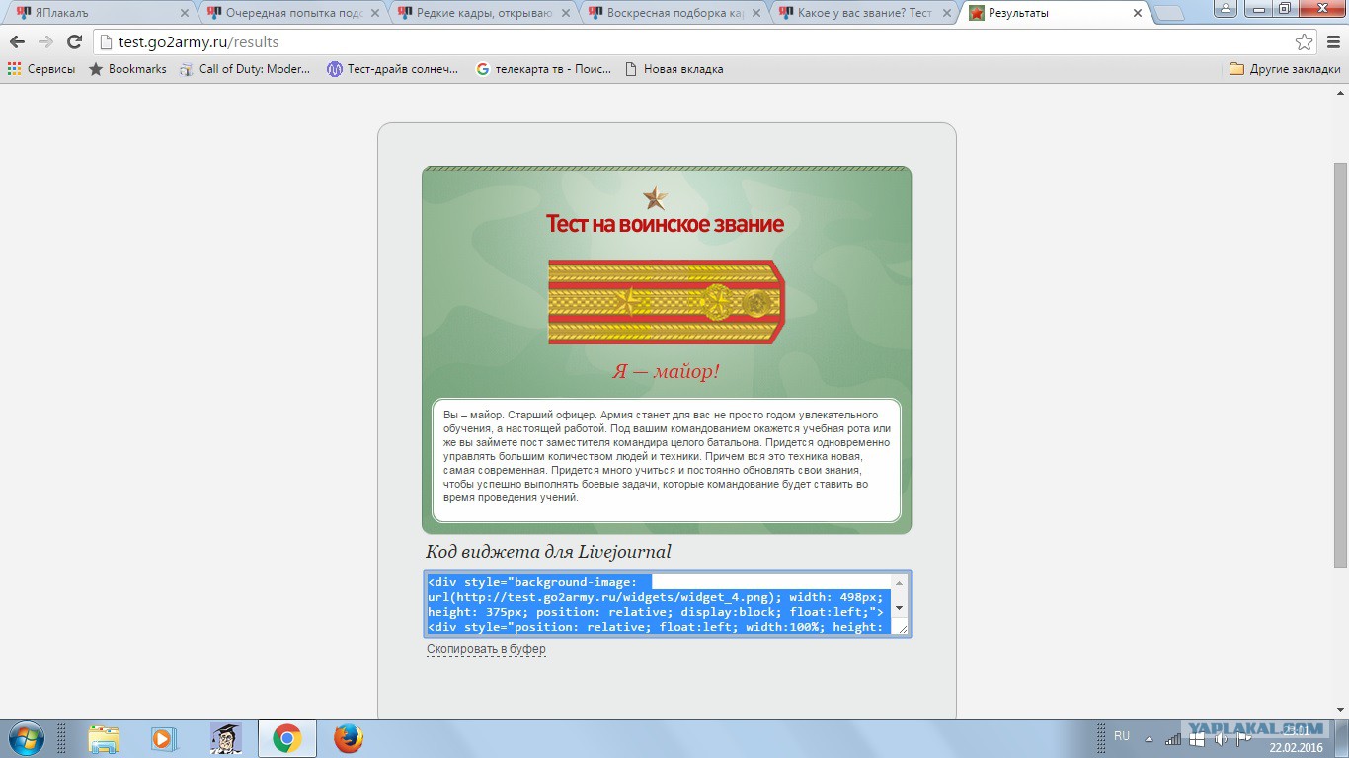Click the address bar URL field

point(691,42)
